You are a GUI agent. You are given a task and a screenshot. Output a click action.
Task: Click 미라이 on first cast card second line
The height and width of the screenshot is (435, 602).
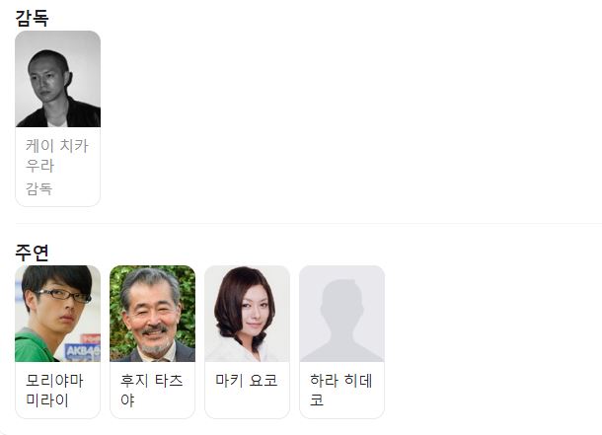47,400
